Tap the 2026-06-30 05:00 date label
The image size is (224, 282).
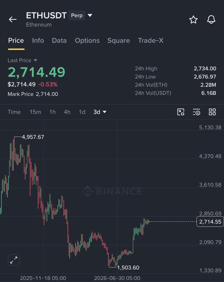[x=117, y=278]
